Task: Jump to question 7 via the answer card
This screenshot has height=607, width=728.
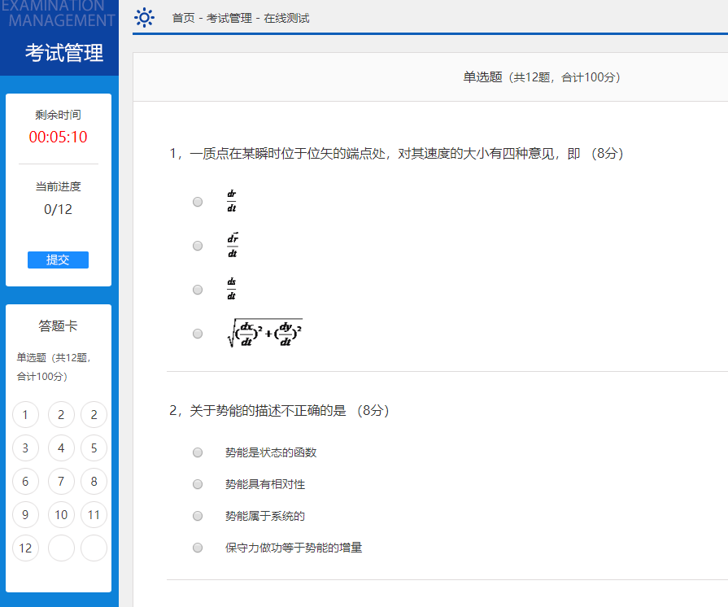Action: 59,481
